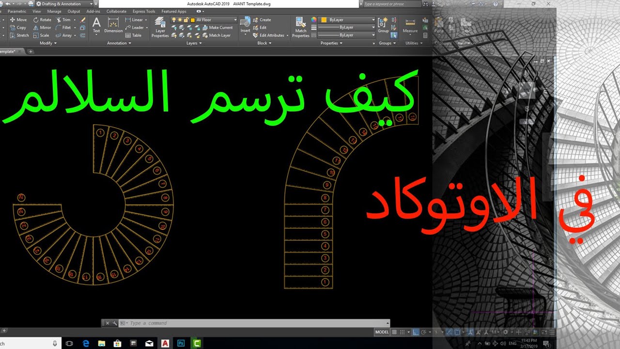Expand the Annotation panel

tap(119, 43)
